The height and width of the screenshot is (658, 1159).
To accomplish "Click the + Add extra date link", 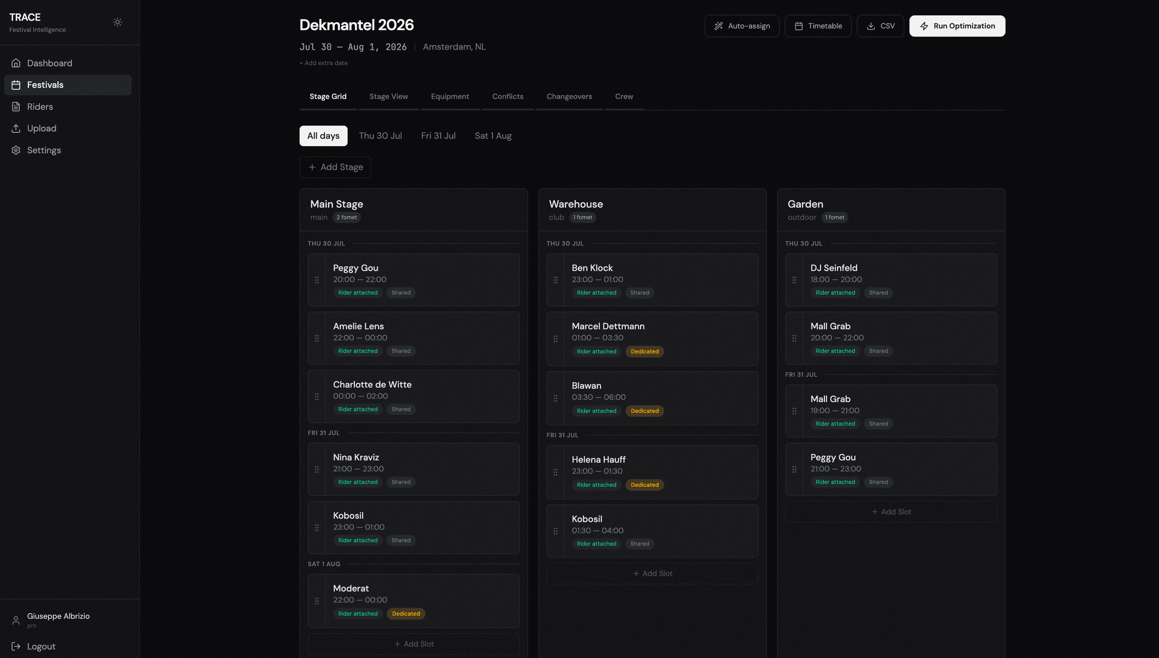I will pos(323,63).
